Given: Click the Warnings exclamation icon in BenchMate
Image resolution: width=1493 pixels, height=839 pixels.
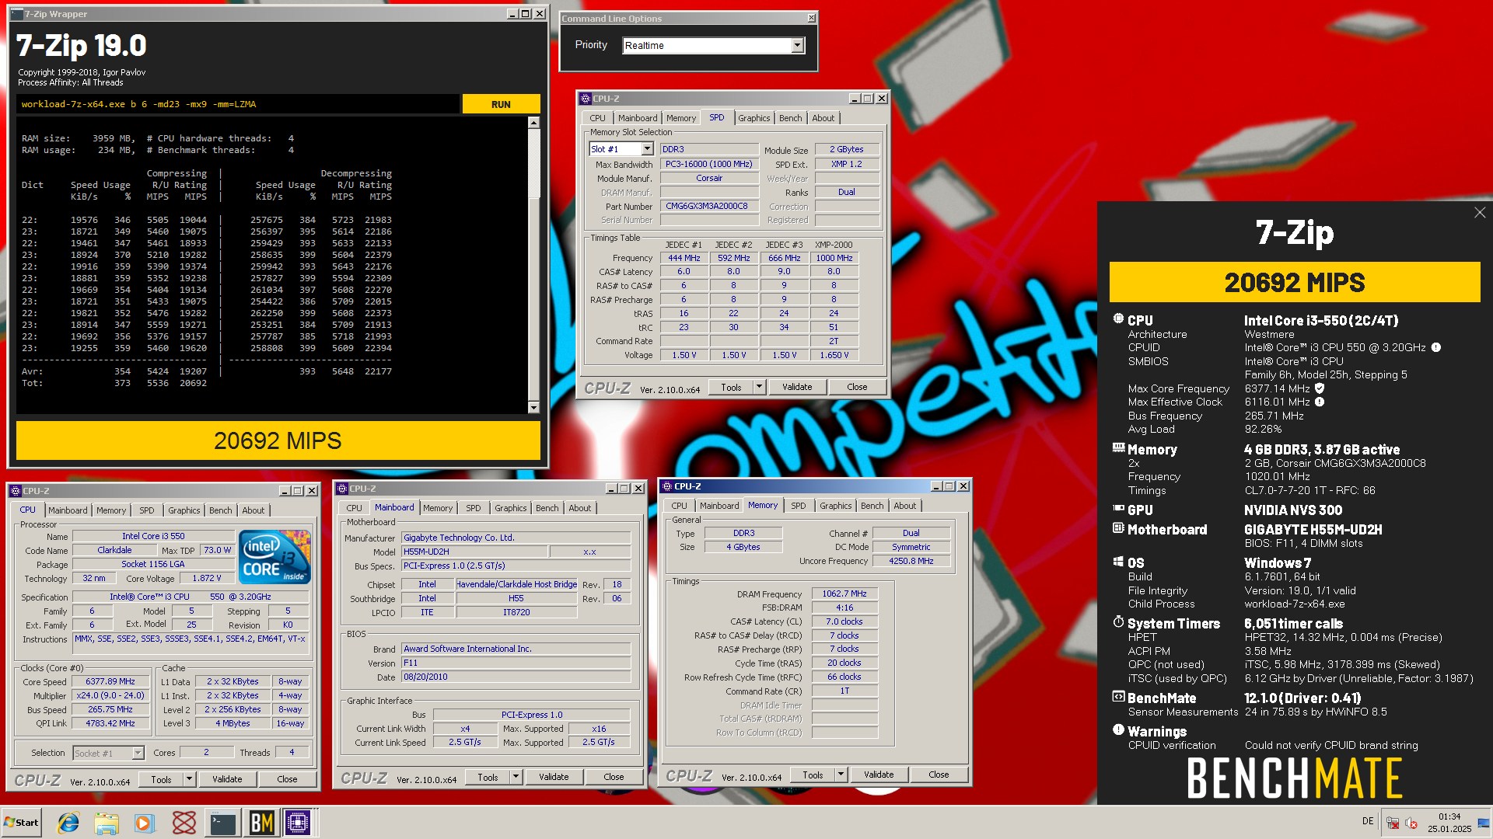Looking at the screenshot, I should pos(1118,730).
